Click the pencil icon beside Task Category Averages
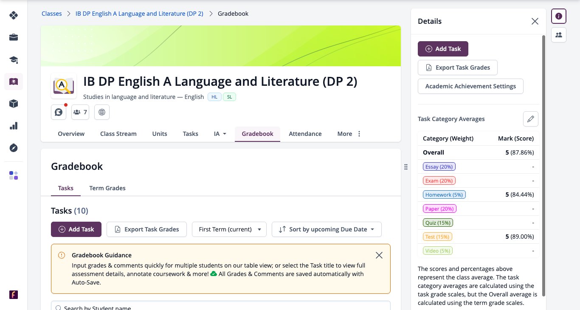The width and height of the screenshot is (580, 310). coord(530,119)
